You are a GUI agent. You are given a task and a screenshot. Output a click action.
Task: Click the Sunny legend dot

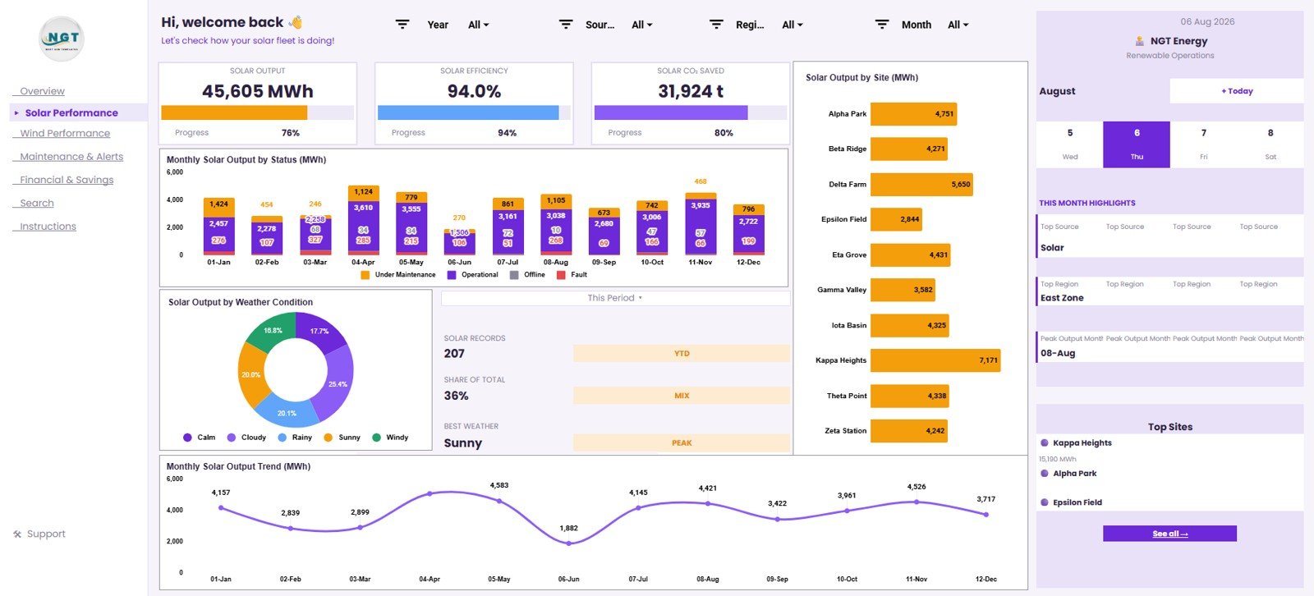pos(328,438)
